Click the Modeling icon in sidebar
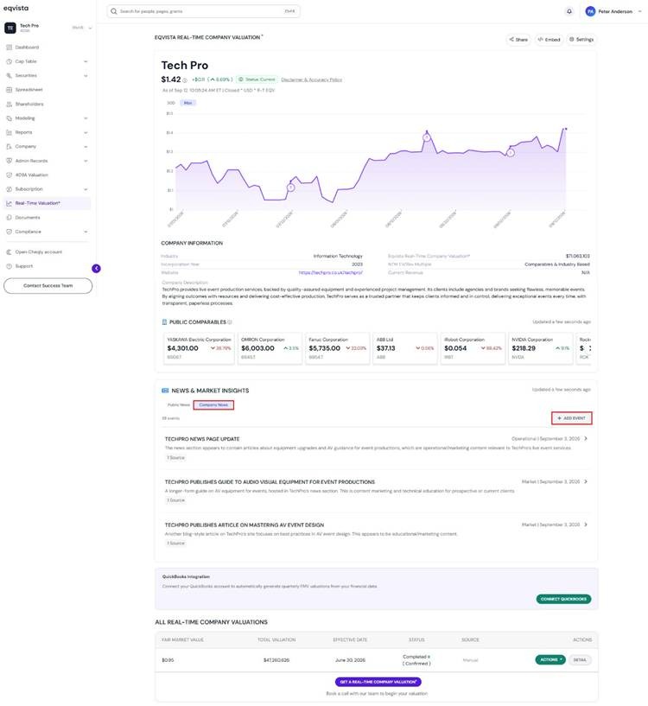 pyautogui.click(x=9, y=118)
